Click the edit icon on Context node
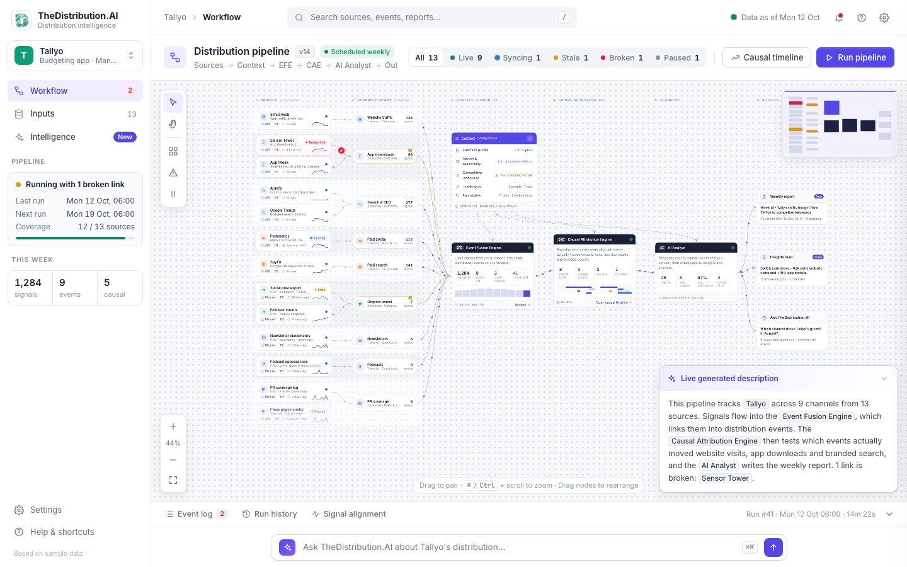The height and width of the screenshot is (567, 907). pyautogui.click(x=530, y=138)
